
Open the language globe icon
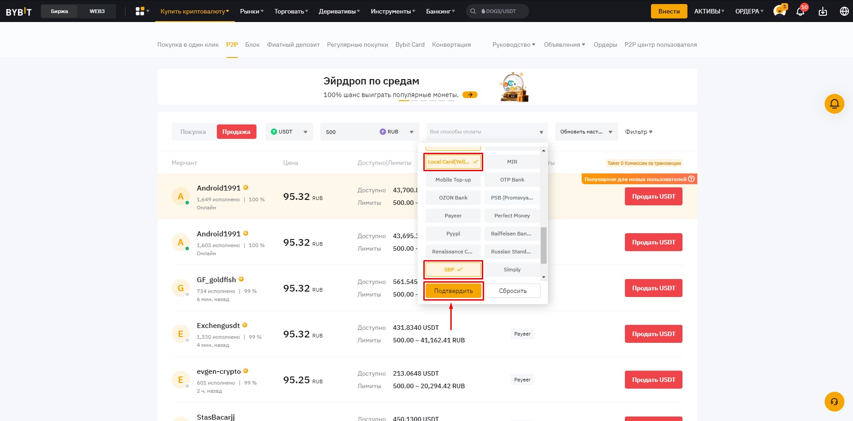(844, 11)
